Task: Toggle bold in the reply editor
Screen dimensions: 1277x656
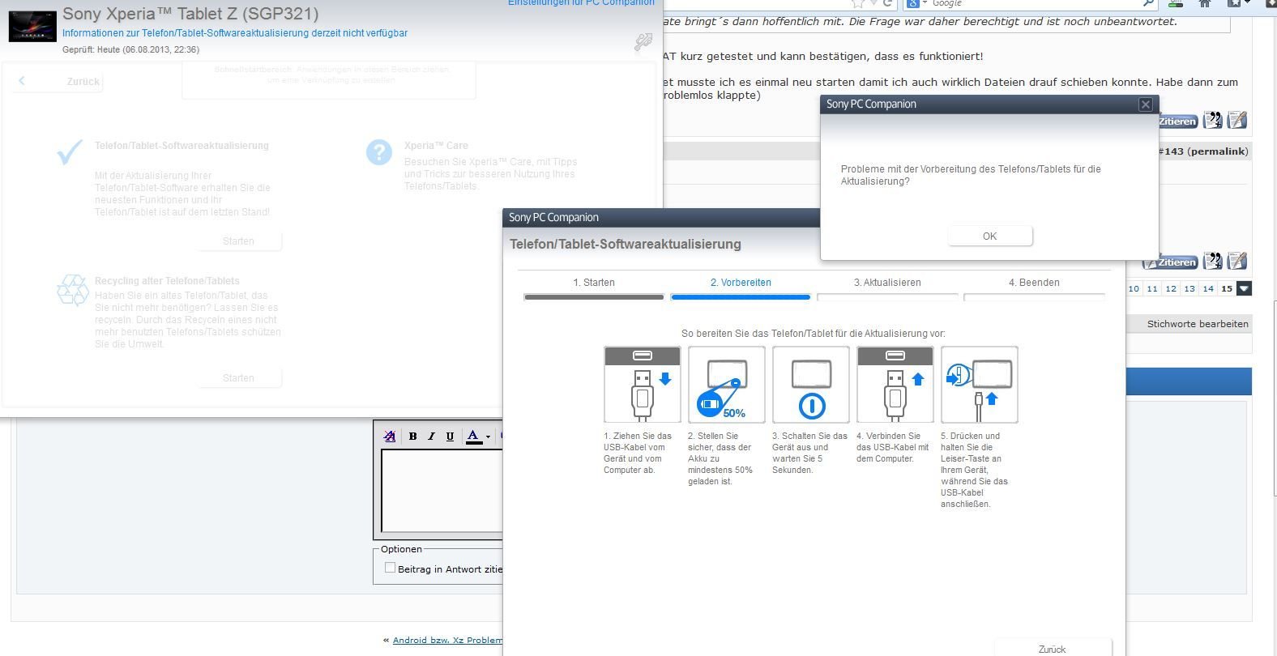Action: pyautogui.click(x=412, y=437)
